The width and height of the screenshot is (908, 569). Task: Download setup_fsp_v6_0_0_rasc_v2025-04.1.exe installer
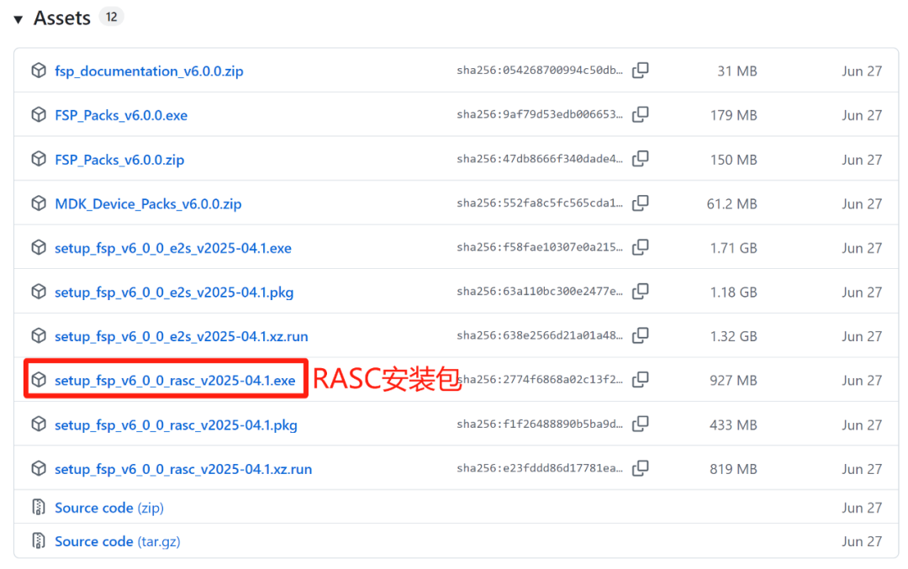[x=175, y=380]
